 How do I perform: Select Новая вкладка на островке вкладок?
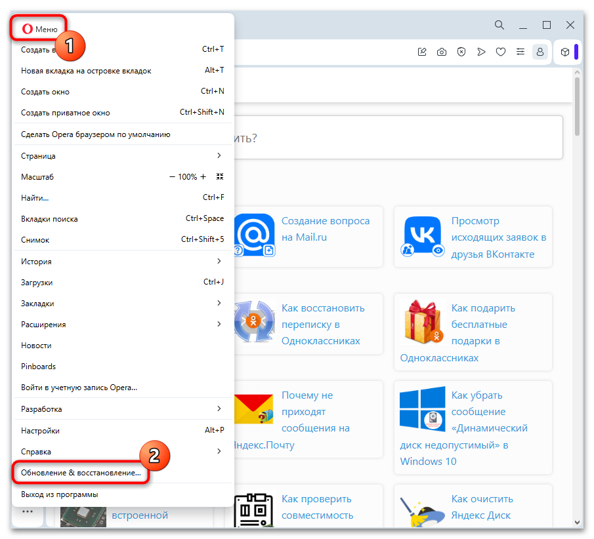[123, 71]
